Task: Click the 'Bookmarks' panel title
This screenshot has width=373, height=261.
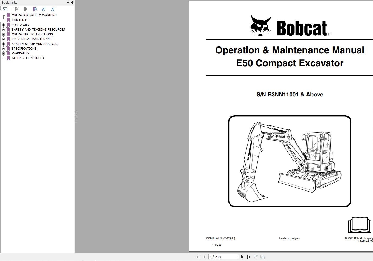Action: pyautogui.click(x=9, y=3)
